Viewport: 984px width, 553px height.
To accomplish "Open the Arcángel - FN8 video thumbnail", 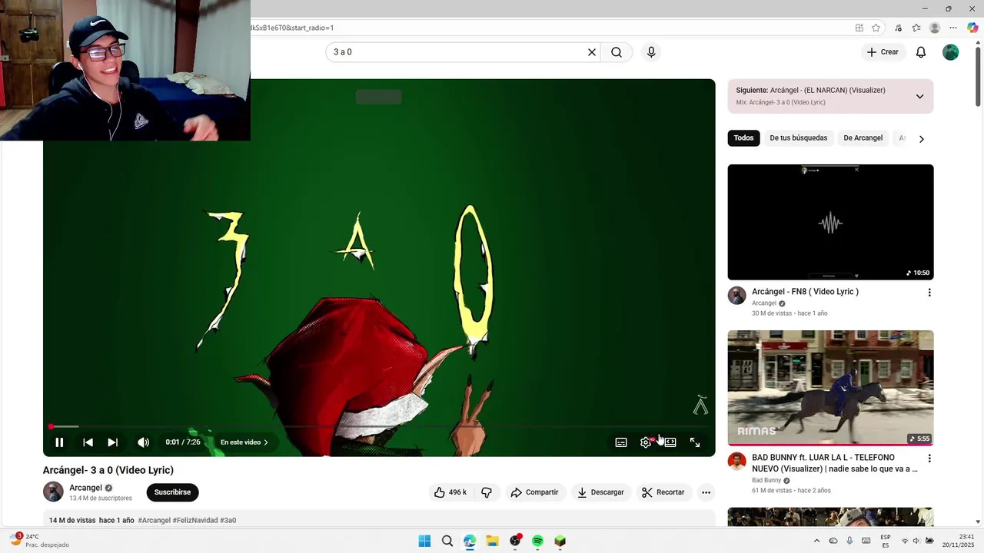I will click(x=831, y=222).
